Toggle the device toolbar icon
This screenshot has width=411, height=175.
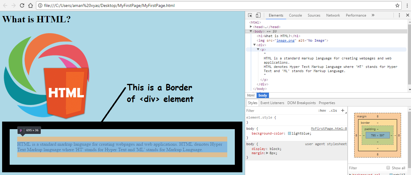point(258,15)
